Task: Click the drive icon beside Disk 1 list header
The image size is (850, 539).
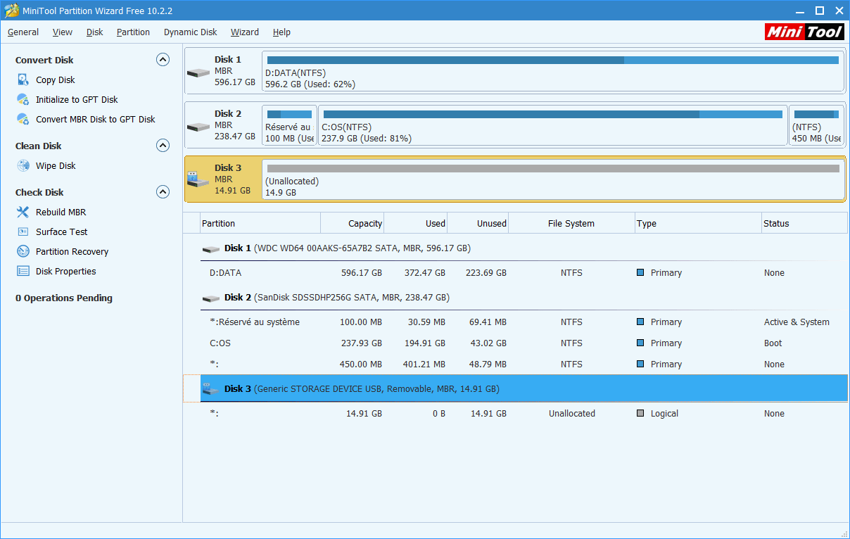Action: [x=210, y=249]
